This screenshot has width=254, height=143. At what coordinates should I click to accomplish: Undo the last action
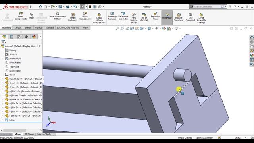click(75, 7)
